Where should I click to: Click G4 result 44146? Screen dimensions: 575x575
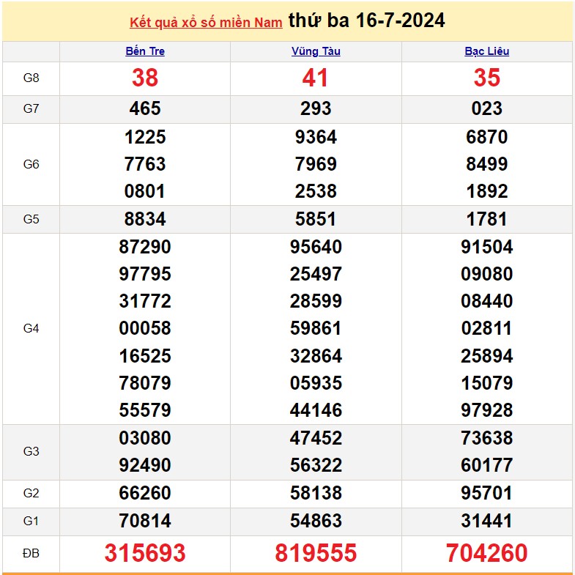point(316,410)
